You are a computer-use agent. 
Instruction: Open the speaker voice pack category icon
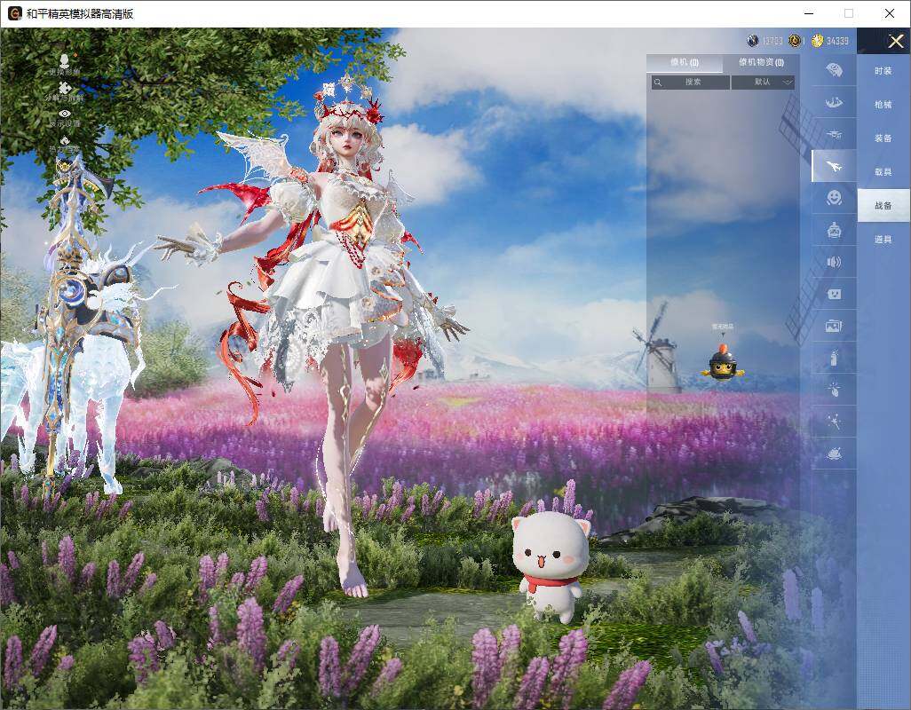point(834,263)
